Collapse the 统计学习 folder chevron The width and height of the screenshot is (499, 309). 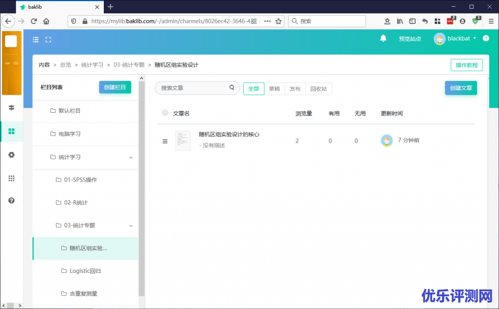click(131, 157)
